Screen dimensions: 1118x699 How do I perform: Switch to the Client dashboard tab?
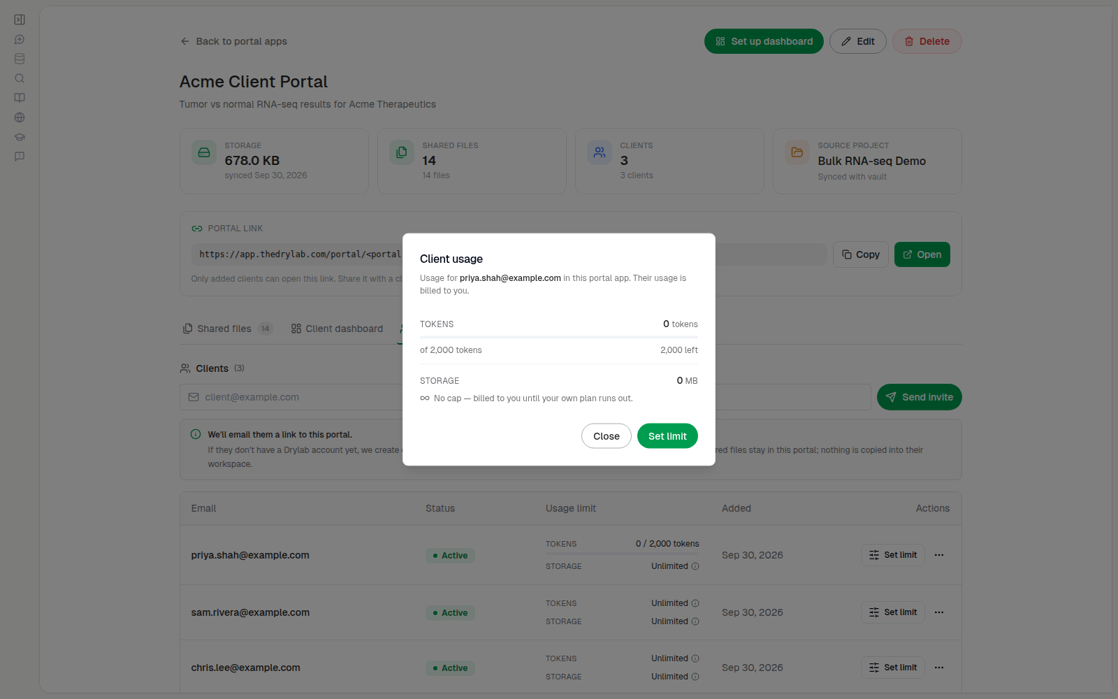337,329
